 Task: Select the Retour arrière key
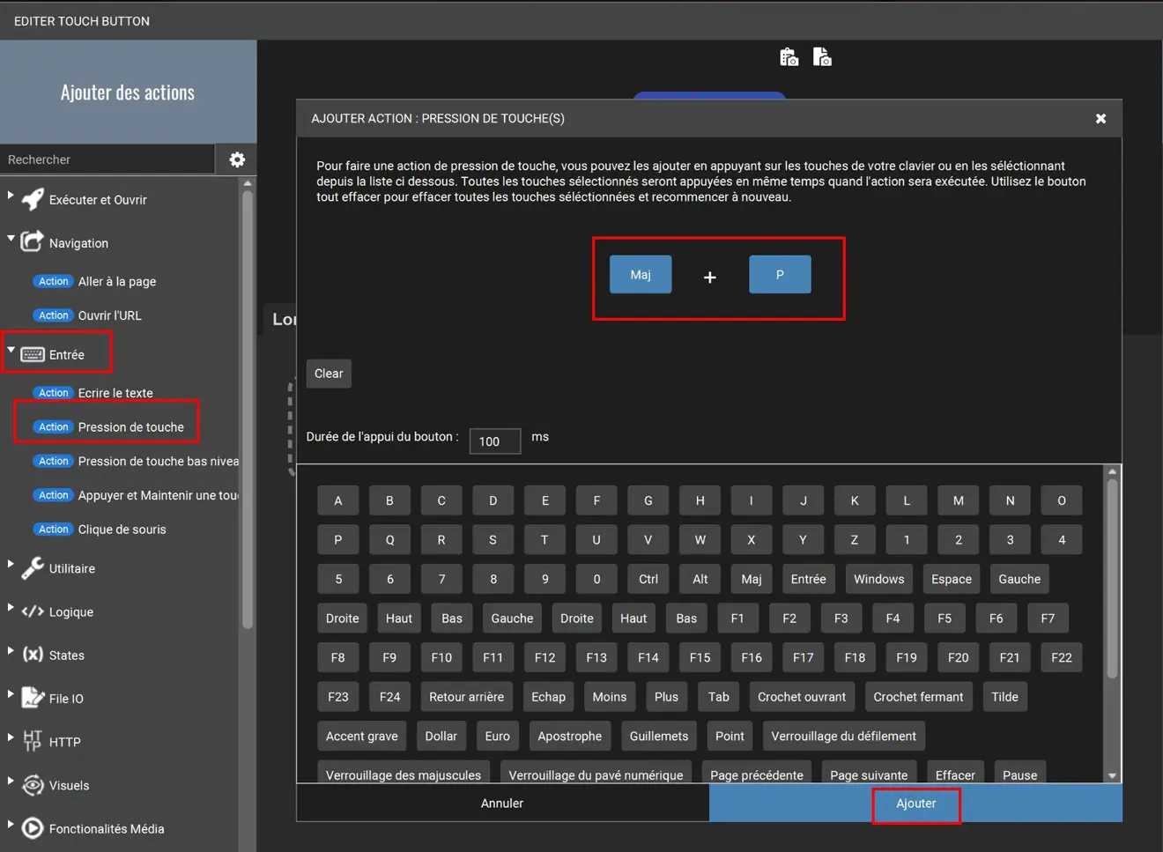467,697
